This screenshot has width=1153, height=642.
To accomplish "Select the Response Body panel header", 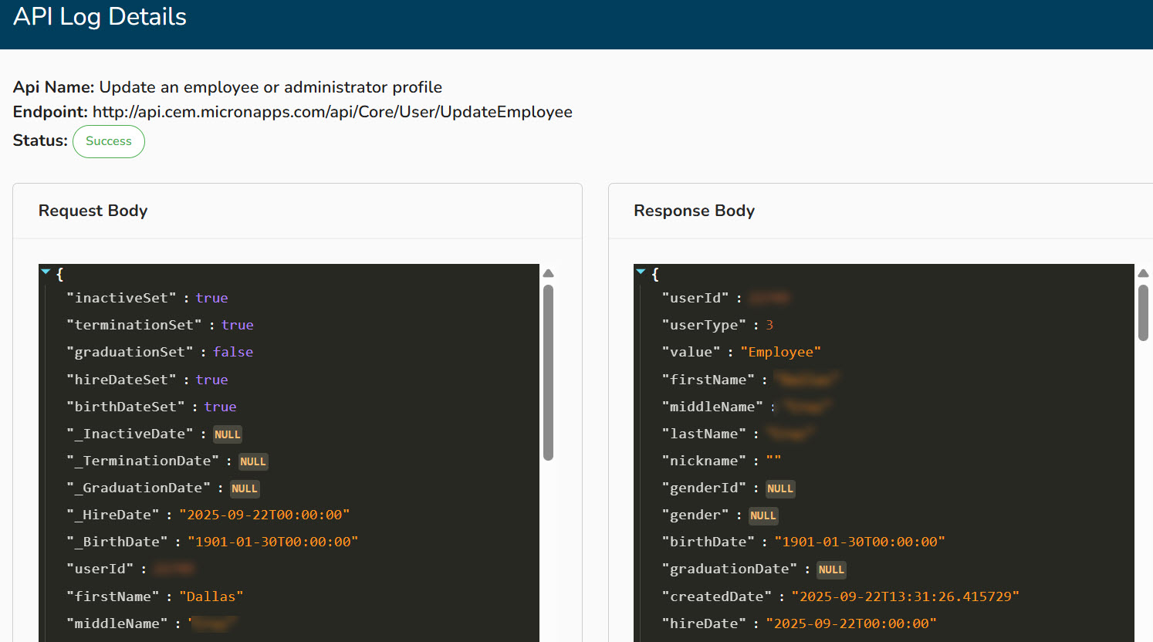I will pyautogui.click(x=694, y=210).
